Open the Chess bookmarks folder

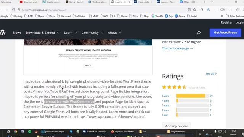pyautogui.click(x=122, y=16)
